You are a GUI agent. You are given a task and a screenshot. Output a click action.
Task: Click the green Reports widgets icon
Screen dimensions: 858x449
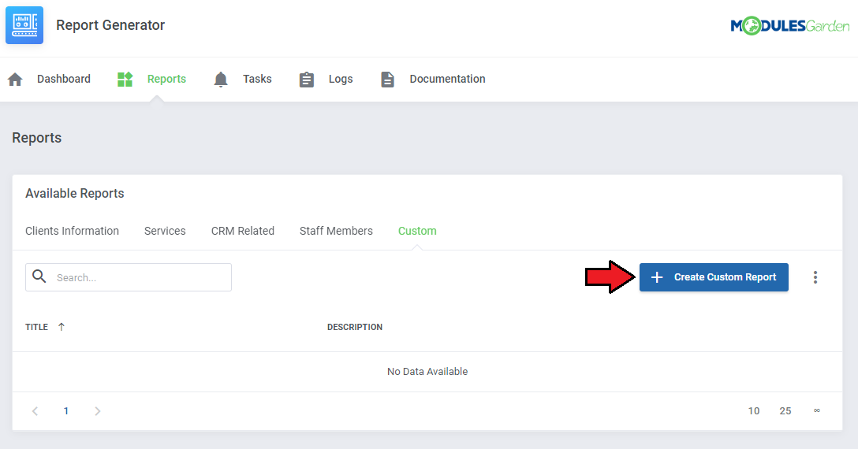pos(125,80)
